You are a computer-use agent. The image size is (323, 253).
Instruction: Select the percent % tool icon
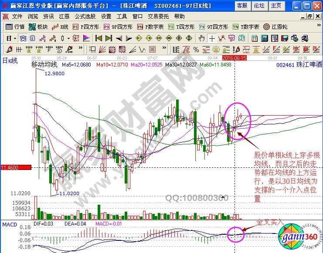click(x=196, y=50)
